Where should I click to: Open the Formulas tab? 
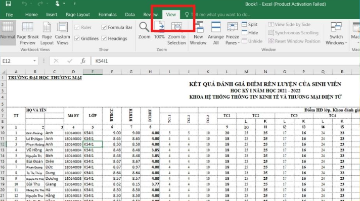108,15
